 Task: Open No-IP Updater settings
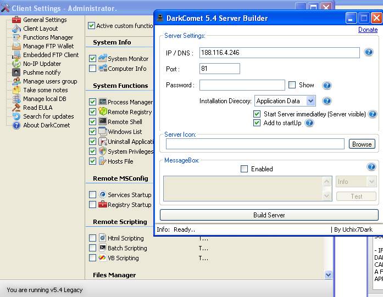click(x=42, y=64)
